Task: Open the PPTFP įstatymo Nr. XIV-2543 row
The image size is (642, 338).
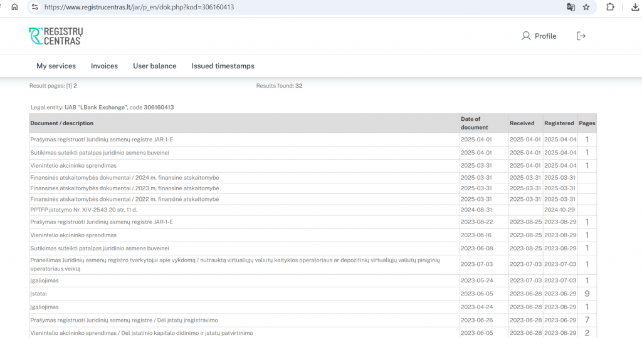Action: [x=83, y=210]
